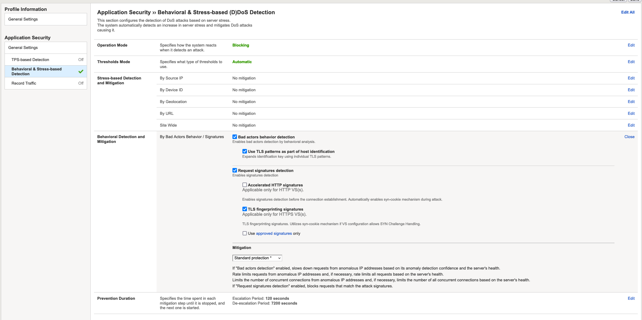Edit the Thresholds Mode setting

[x=631, y=62]
